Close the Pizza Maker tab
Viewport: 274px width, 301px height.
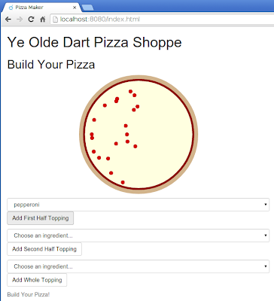[75, 8]
